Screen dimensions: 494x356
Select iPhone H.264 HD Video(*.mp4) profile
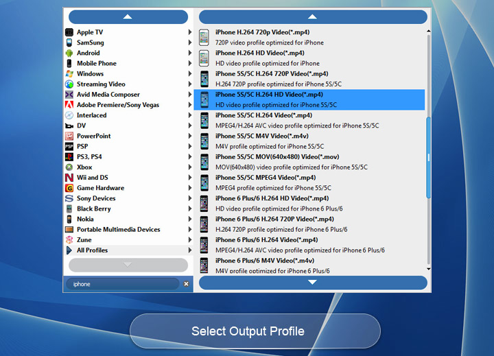tap(309, 58)
